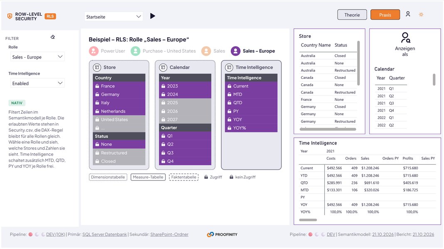Screen dimensions: 444x249
Task: Click the orange RLS badge
Action: [50, 16]
